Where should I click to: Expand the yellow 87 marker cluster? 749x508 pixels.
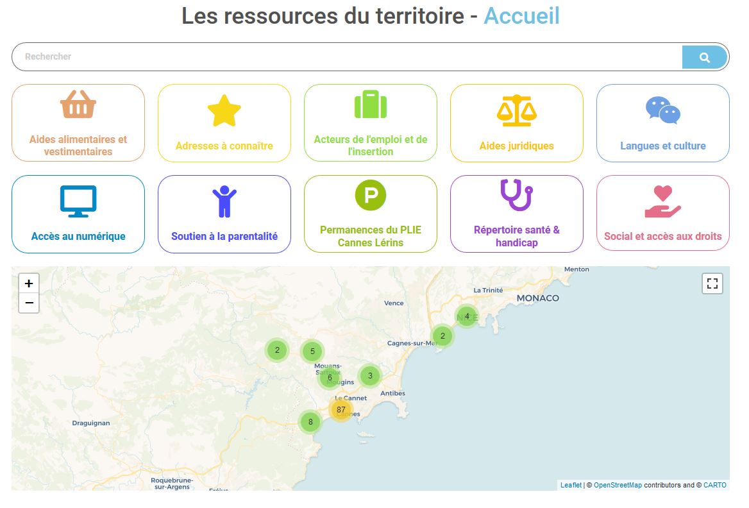point(341,409)
